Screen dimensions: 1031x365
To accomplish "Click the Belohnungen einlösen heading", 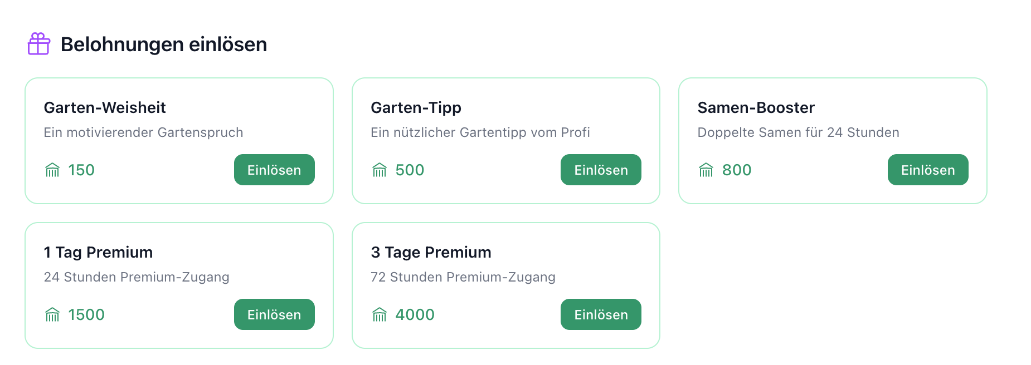I will pos(164,45).
